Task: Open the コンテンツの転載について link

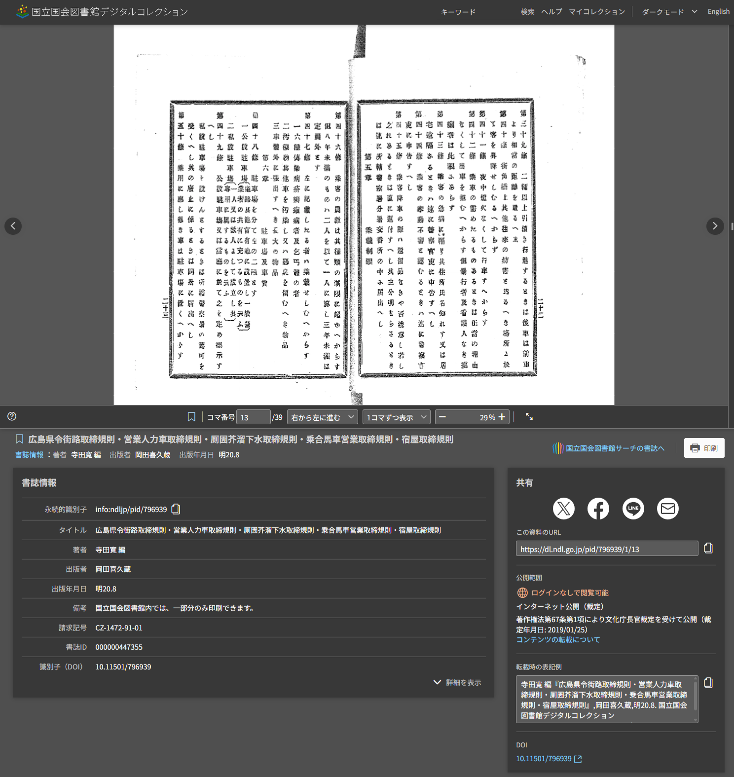Action: coord(557,639)
